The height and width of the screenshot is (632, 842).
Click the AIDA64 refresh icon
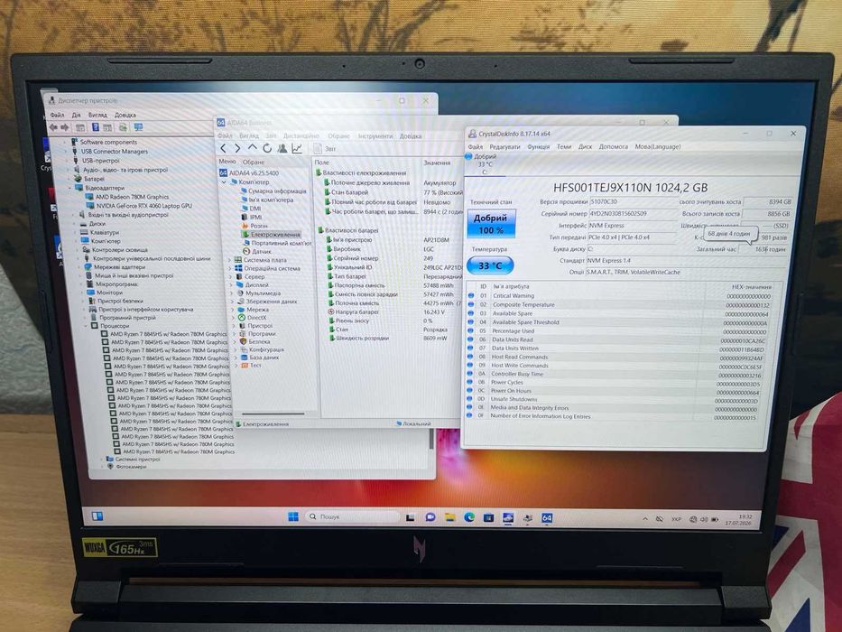click(x=267, y=148)
